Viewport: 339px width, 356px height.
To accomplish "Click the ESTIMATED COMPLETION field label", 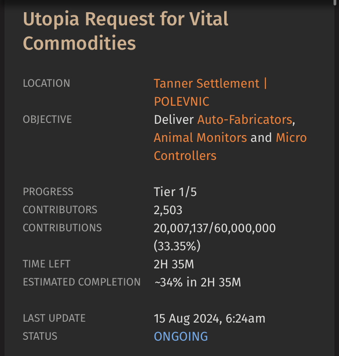I will 82,282.
